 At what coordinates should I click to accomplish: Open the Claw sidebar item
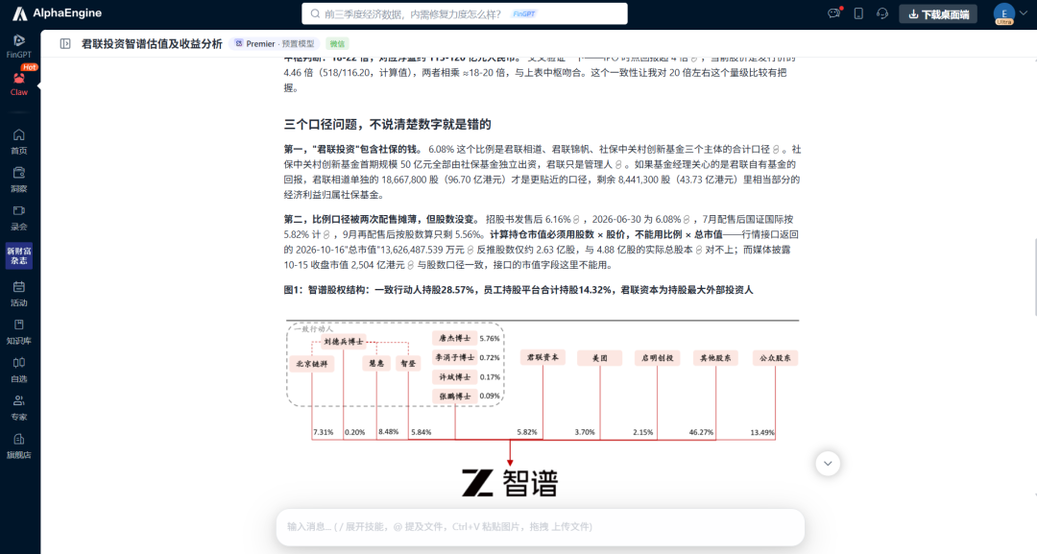[18, 84]
